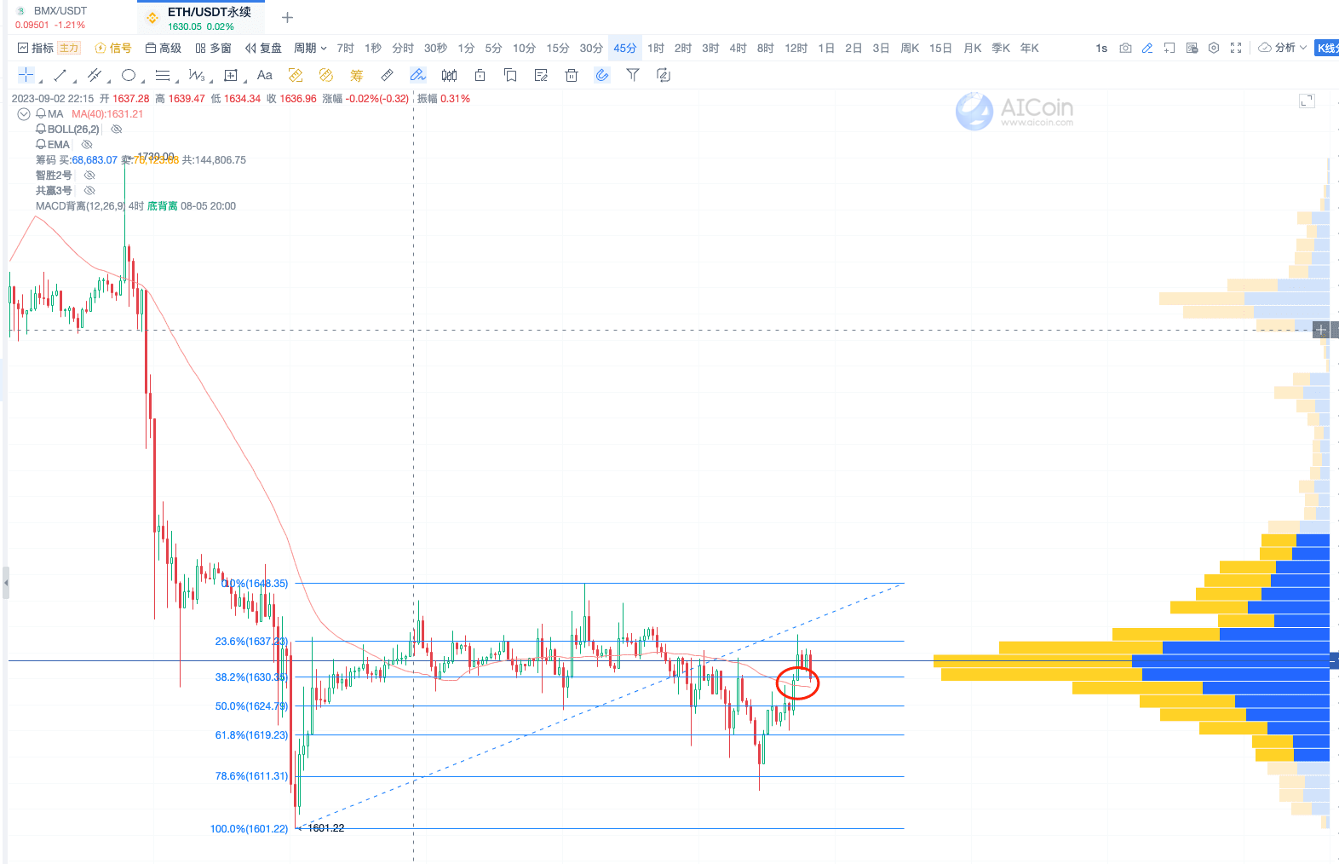
Task: Select the 4时 timeframe
Action: [738, 48]
